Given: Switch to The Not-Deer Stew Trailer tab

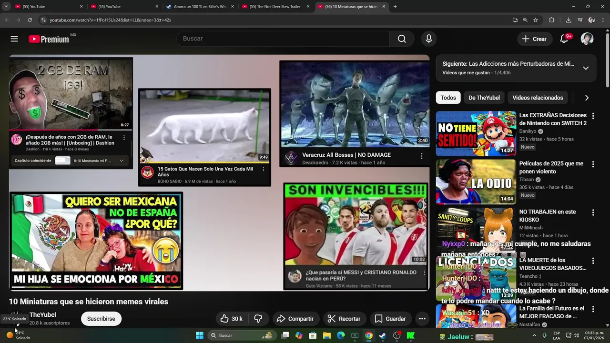Looking at the screenshot, I should [275, 7].
